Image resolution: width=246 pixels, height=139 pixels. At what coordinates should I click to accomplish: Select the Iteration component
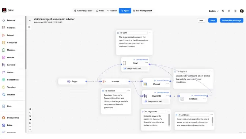click(x=11, y=95)
